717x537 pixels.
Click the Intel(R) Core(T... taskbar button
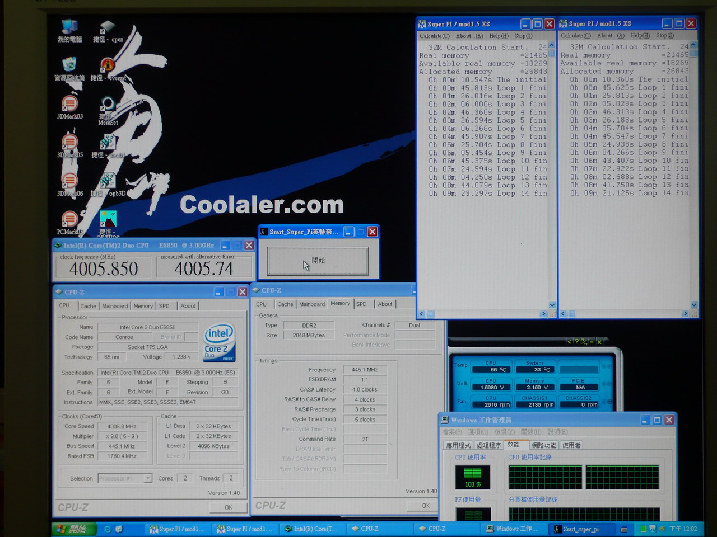(x=311, y=529)
